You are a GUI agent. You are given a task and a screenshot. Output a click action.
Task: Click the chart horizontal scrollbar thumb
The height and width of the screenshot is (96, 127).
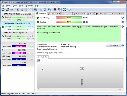click(x=120, y=89)
